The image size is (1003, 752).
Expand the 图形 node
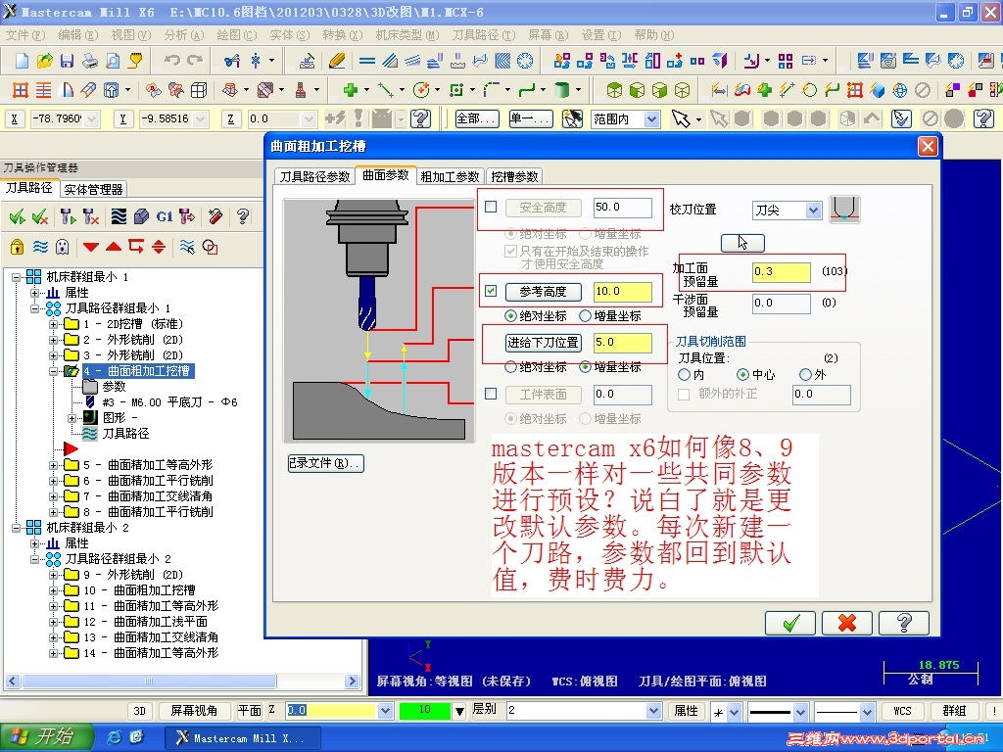click(72, 418)
